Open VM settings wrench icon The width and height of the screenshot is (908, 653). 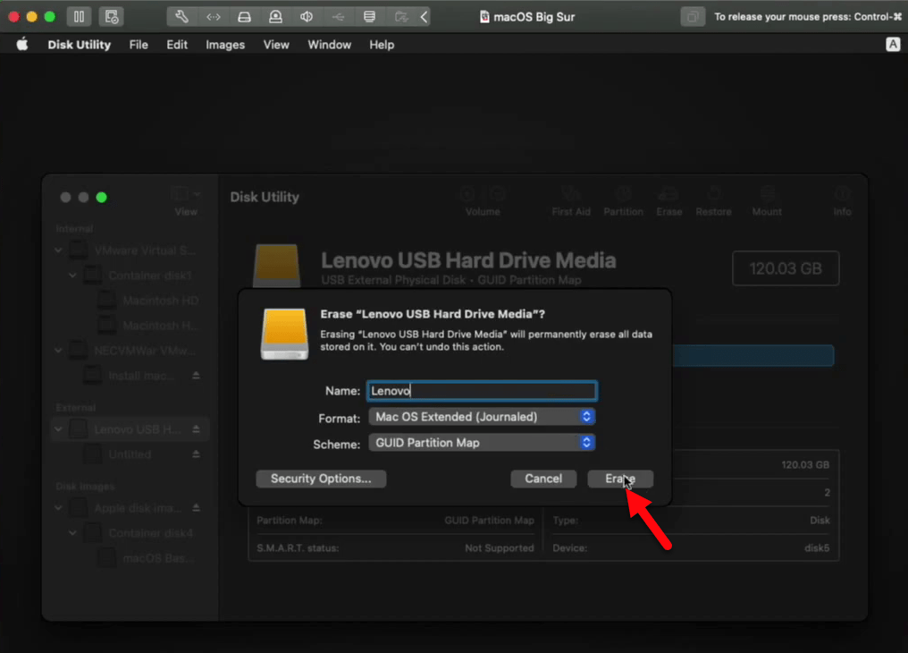coord(181,17)
